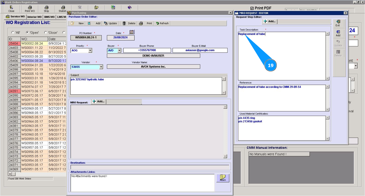Click Print WO in the main toolbar

tap(30, 9)
